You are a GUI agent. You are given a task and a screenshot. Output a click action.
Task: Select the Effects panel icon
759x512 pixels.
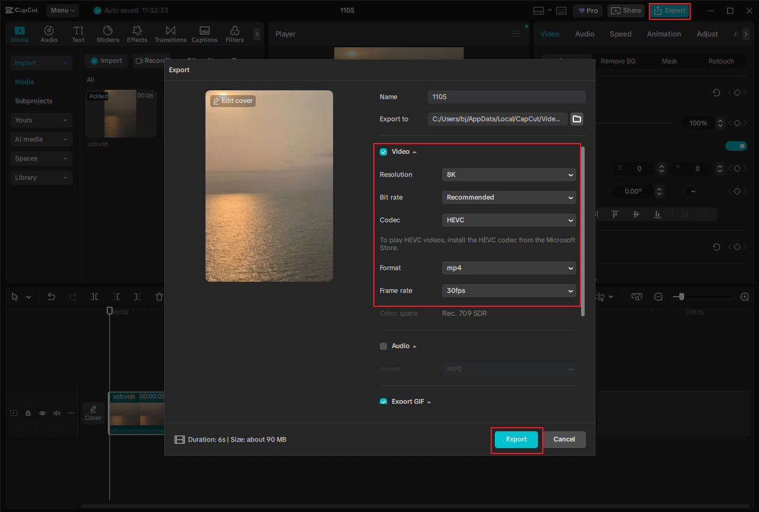(137, 33)
